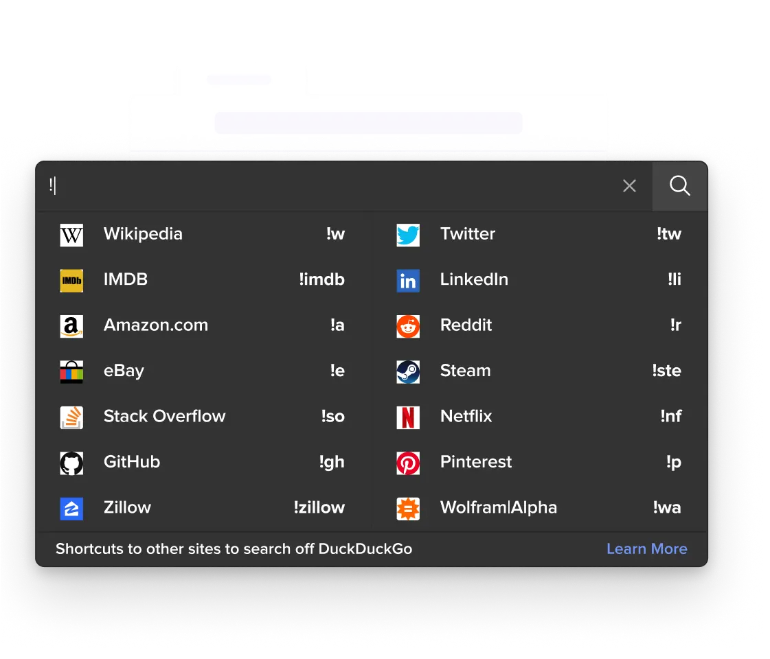Click the Wikipedia logo icon
The width and height of the screenshot is (770, 659).
(x=71, y=235)
